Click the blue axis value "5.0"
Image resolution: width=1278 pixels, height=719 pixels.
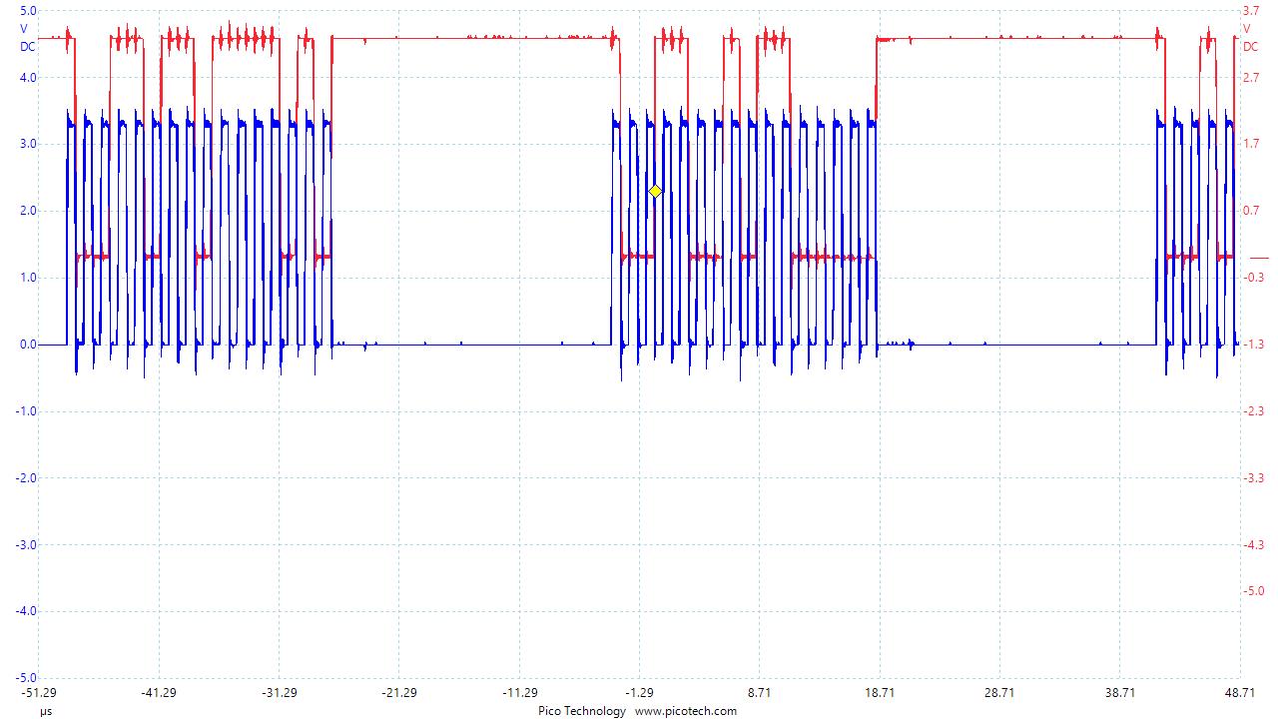click(x=28, y=11)
